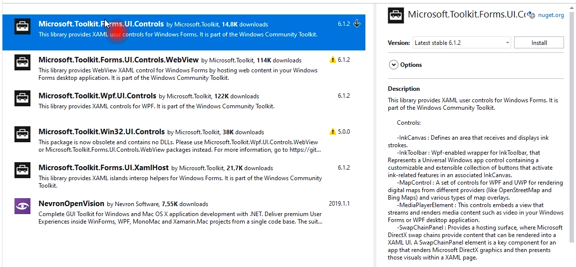Screen dimensions: 576x267
Task: Click the '114K downloads' text
Action: tap(279, 60)
